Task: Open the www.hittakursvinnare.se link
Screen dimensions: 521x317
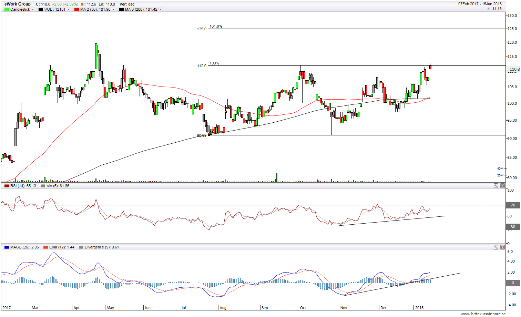Action: click(483, 314)
